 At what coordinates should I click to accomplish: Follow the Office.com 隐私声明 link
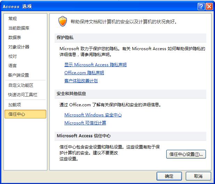pyautogui.click(x=84, y=72)
